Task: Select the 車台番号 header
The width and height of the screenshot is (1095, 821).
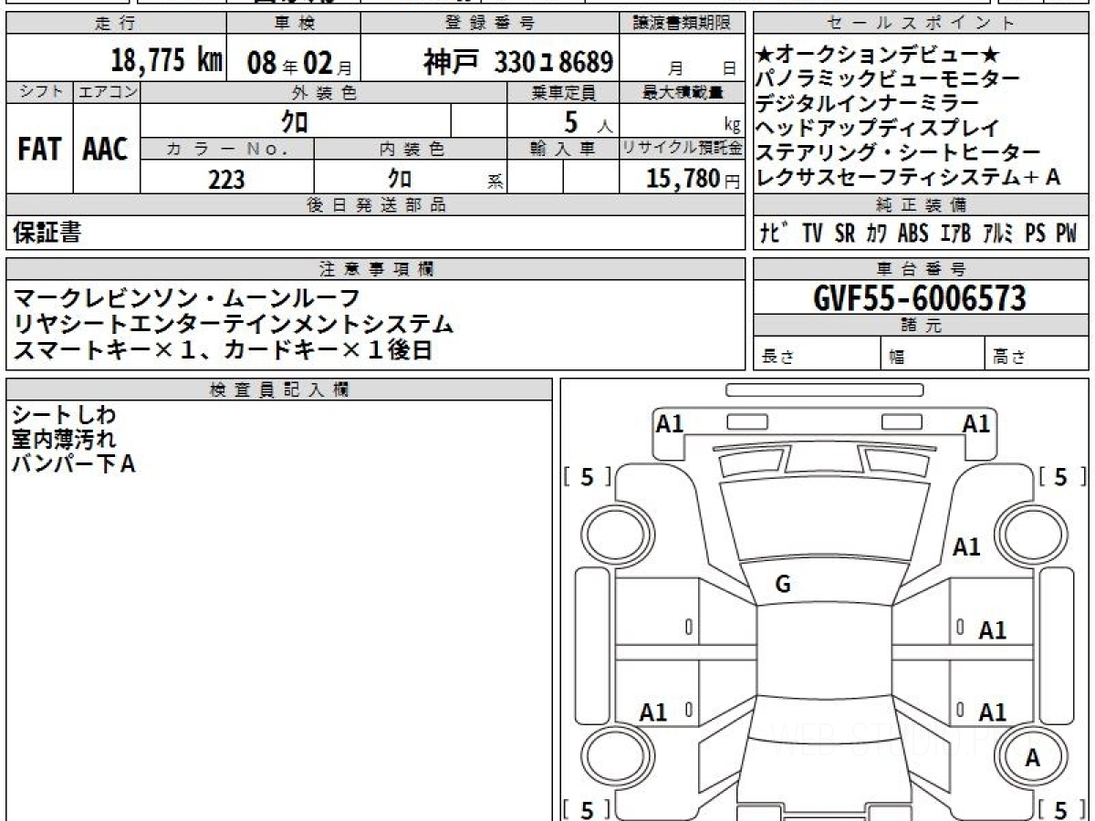Action: tap(921, 269)
